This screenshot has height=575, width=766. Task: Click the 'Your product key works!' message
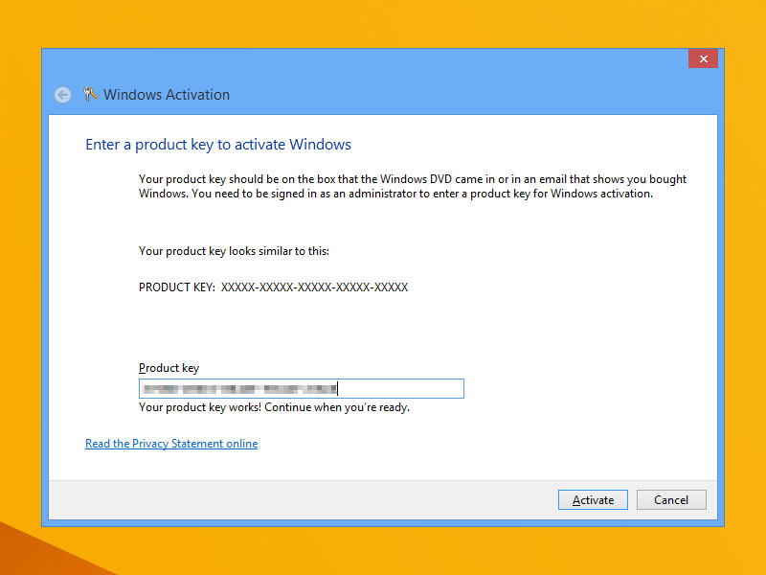274,407
